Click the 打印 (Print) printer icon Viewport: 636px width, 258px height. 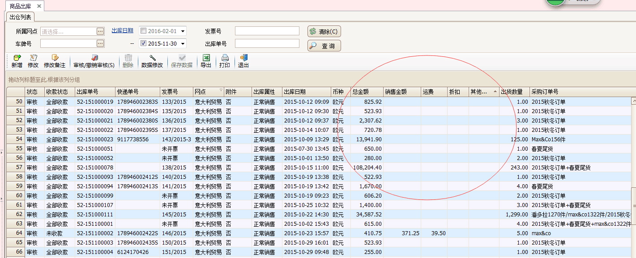coord(225,58)
